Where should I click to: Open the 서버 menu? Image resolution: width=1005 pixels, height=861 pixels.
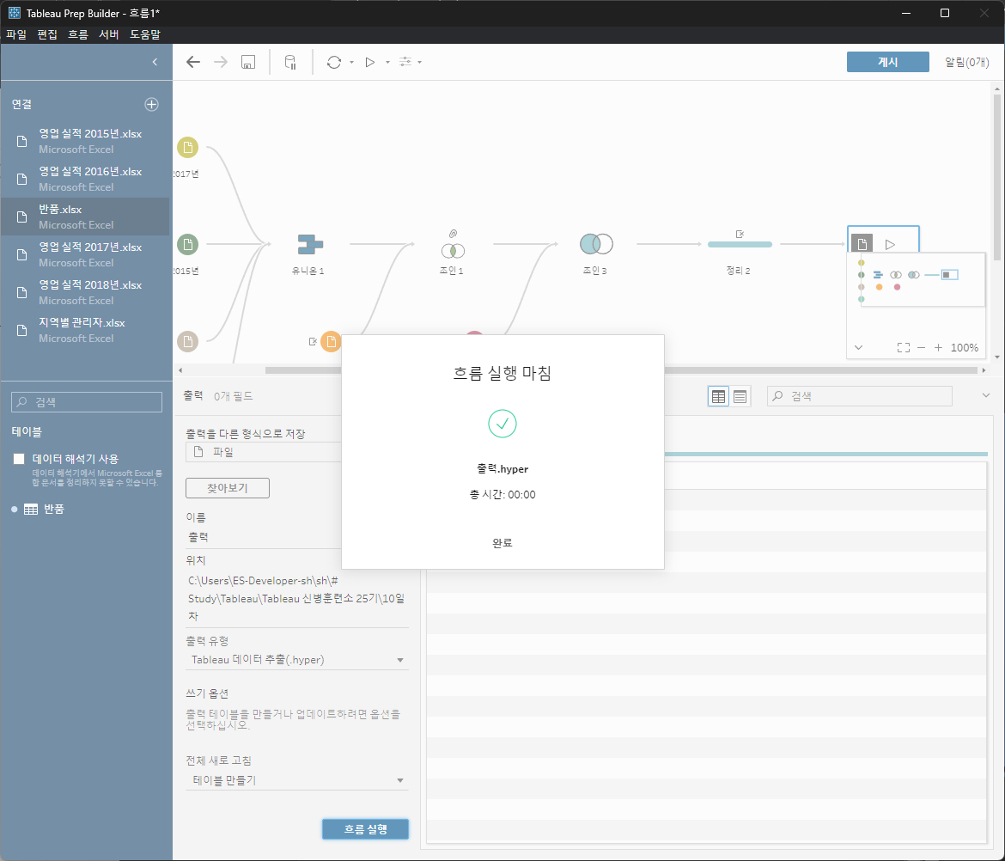pos(109,34)
